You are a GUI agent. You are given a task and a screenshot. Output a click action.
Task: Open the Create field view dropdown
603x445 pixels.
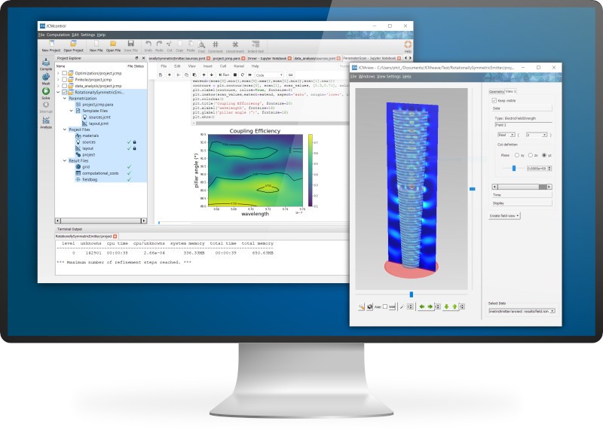pyautogui.click(x=505, y=215)
